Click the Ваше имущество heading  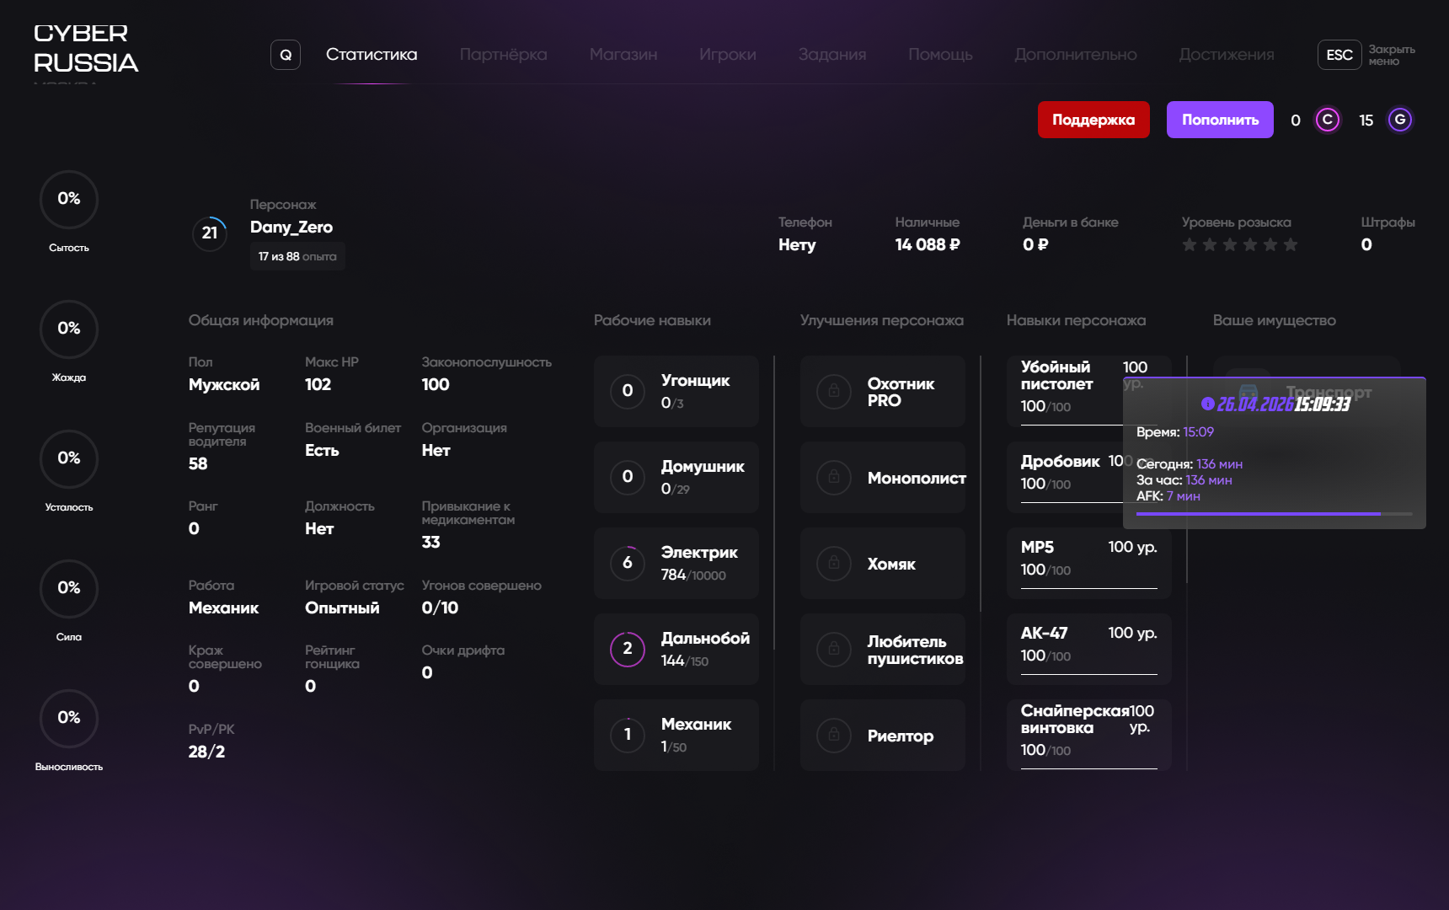1275,321
